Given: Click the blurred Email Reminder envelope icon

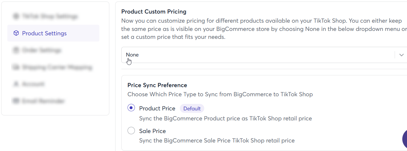Looking at the screenshot, I should pyautogui.click(x=16, y=101).
